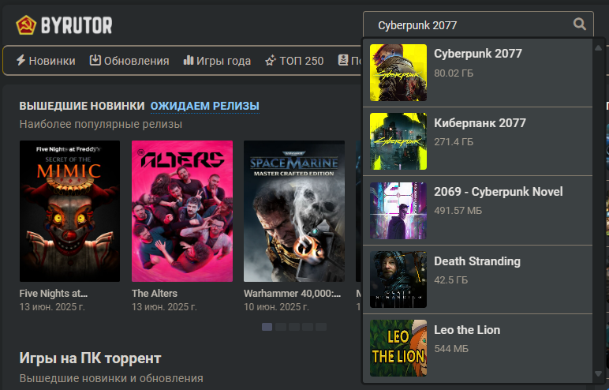Screen dimensions: 609x390
Task: Select the second carousel page indicator
Action: pos(280,327)
